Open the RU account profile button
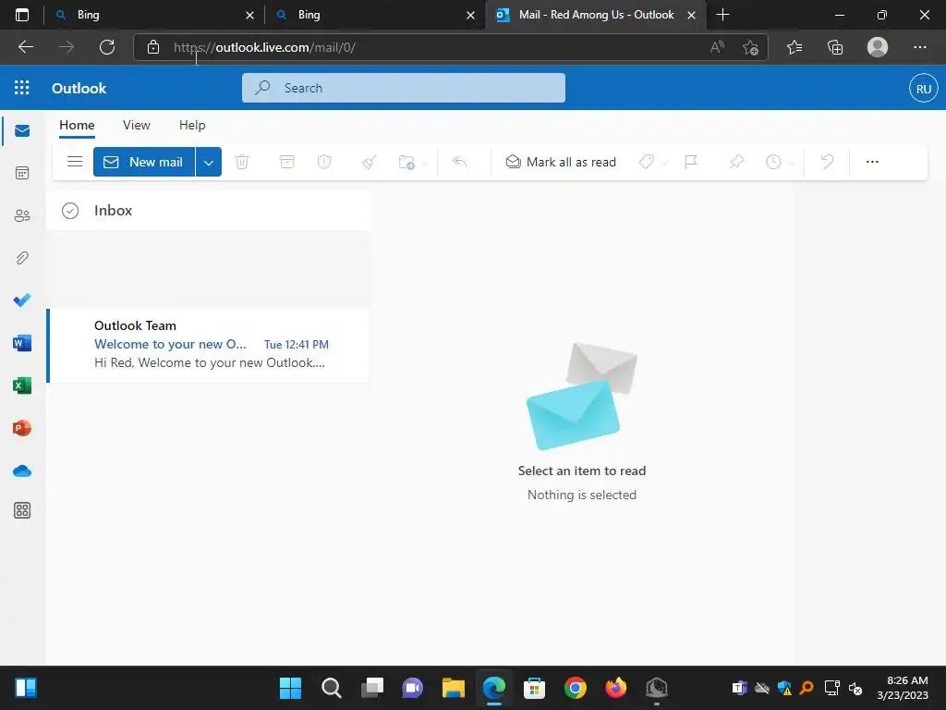 tap(923, 88)
